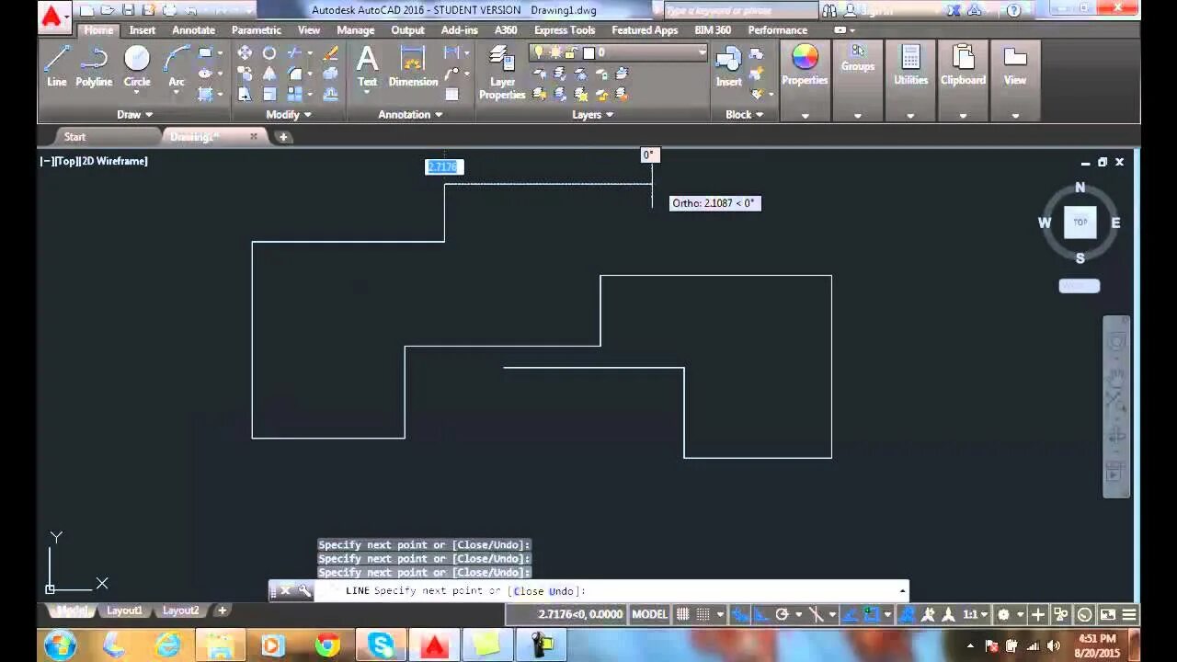Open Layer Properties manager

[502, 74]
